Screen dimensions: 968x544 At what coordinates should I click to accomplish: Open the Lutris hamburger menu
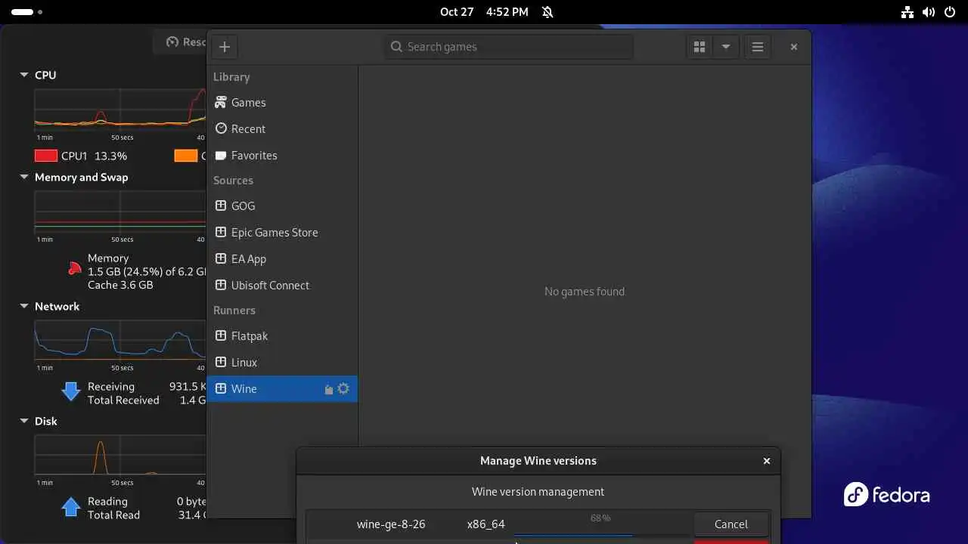pos(757,47)
